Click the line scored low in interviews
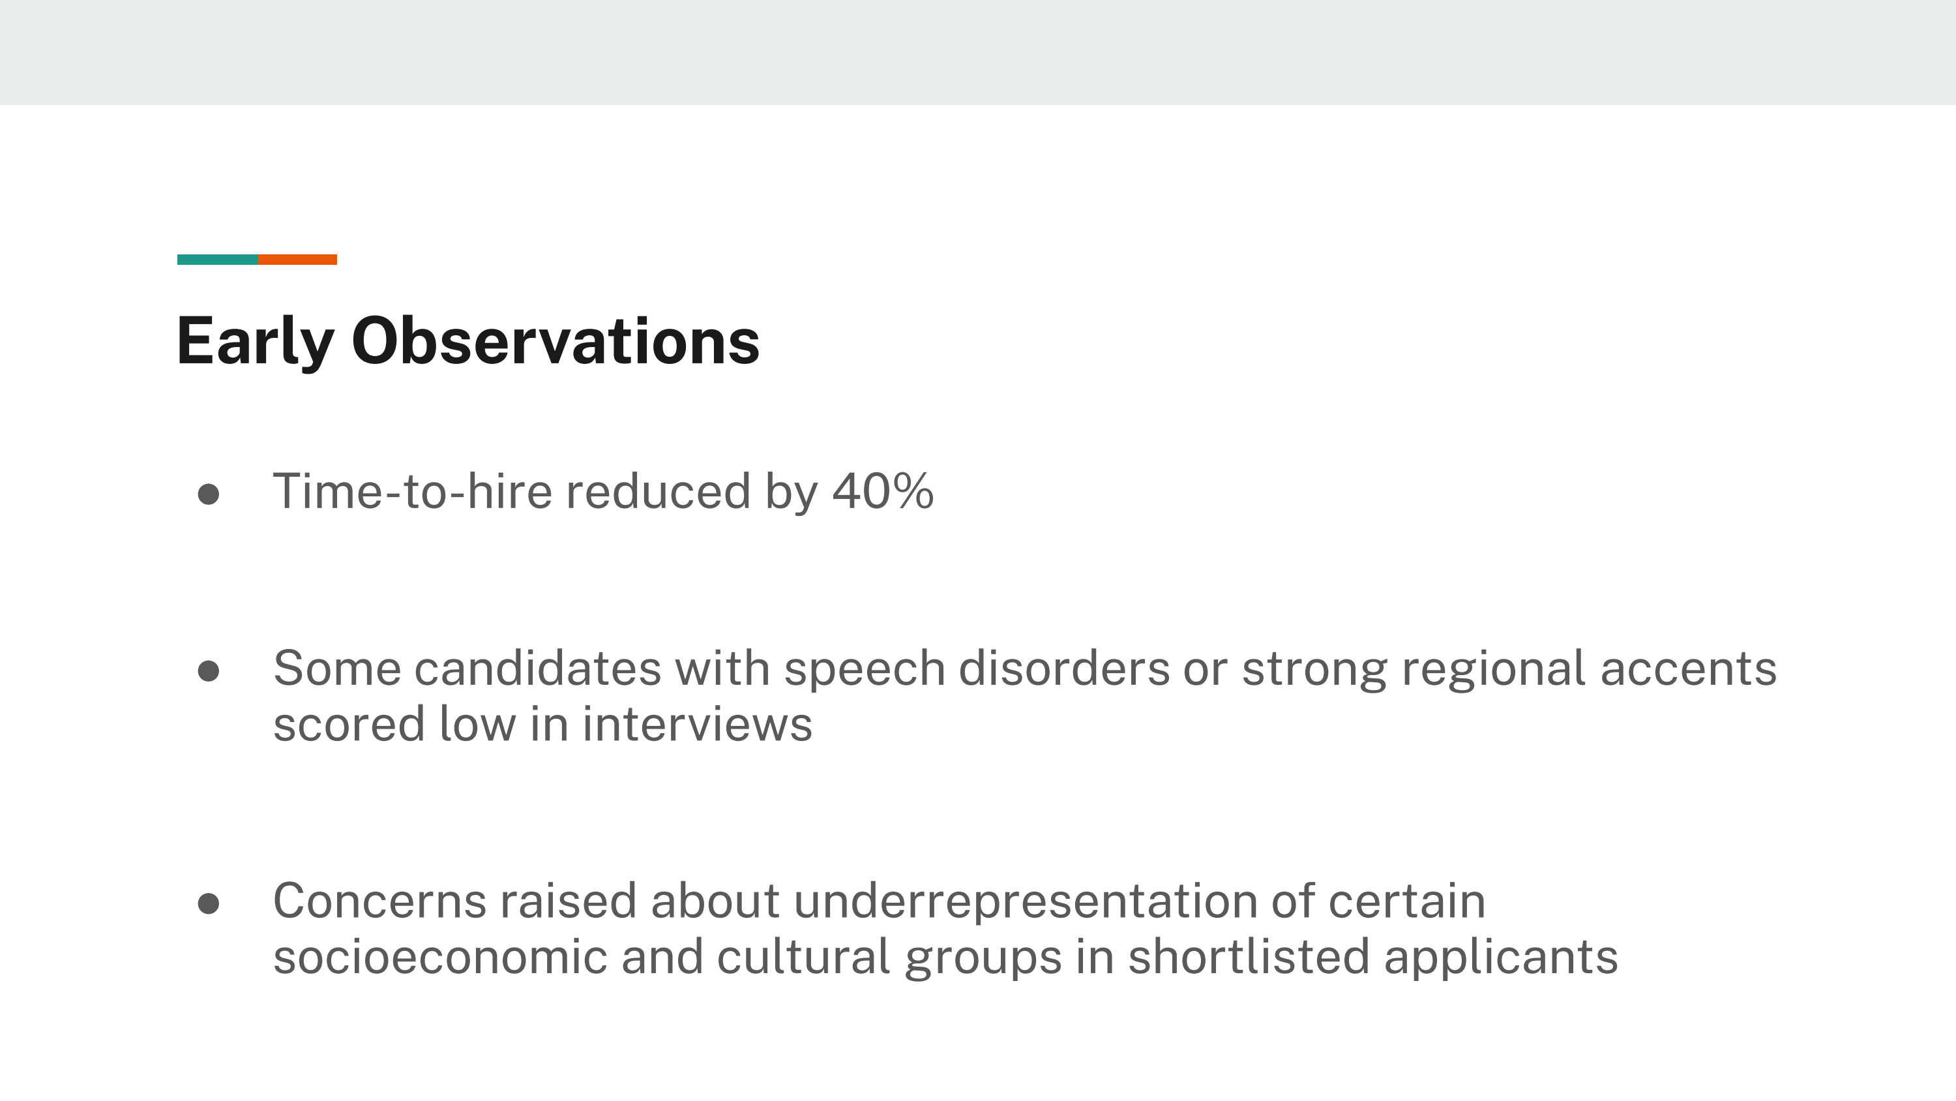 pyautogui.click(x=543, y=724)
